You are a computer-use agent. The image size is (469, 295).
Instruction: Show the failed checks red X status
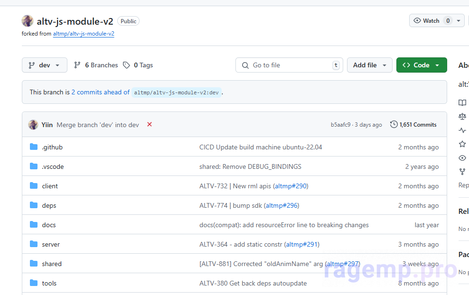[150, 124]
